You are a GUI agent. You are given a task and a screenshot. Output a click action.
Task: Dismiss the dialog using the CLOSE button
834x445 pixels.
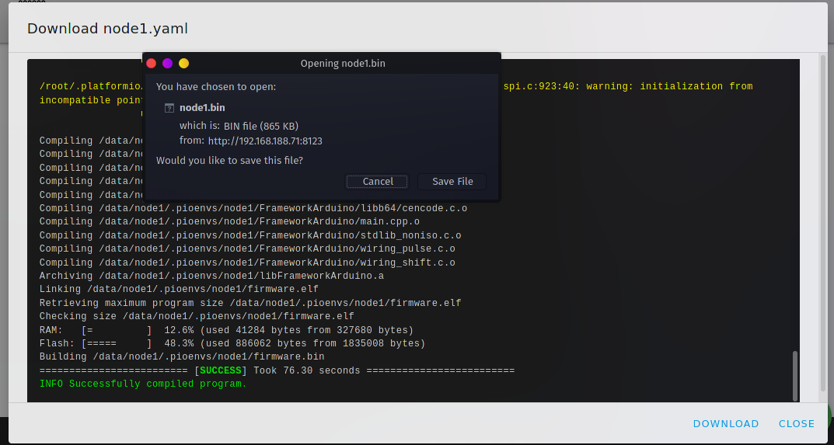pos(796,423)
